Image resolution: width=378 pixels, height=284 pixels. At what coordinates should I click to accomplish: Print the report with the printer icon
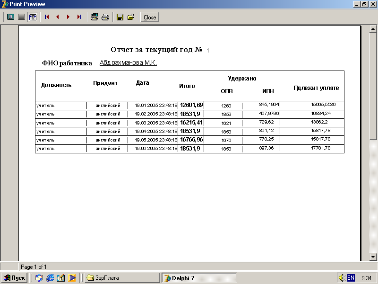[105, 17]
